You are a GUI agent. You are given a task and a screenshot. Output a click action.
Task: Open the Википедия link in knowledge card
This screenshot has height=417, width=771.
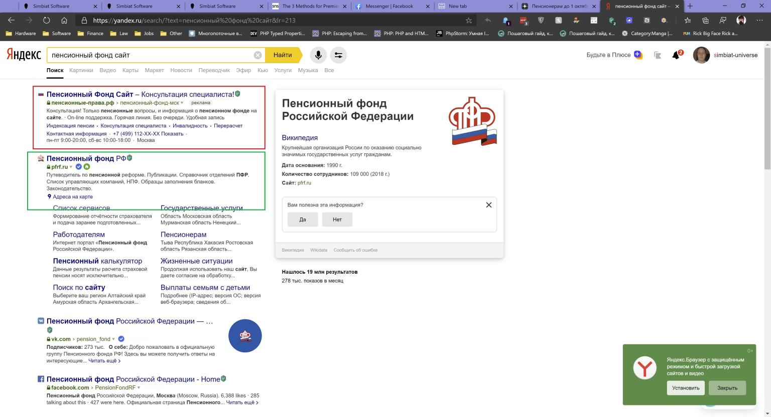point(300,138)
